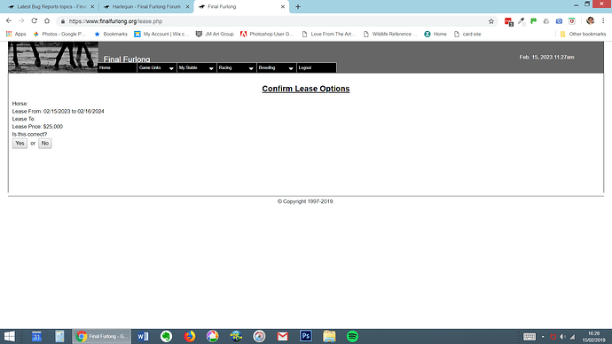Image resolution: width=612 pixels, height=344 pixels.
Task: Open the calendar app in taskbar
Action: 36,336
